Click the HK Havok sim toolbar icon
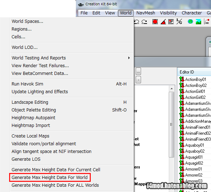The height and width of the screenshot is (192, 211). click(207, 22)
